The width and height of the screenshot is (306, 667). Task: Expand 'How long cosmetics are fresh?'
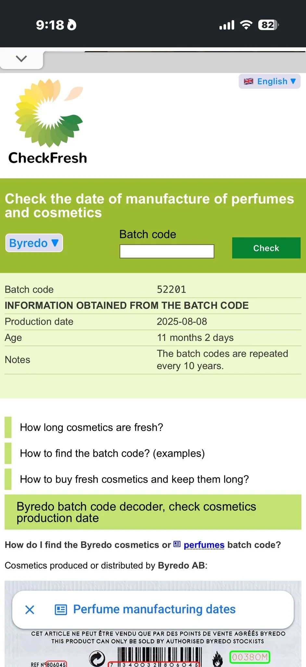coord(91,427)
